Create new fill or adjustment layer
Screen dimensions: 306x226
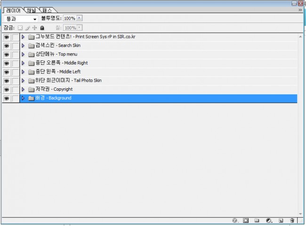pos(269,220)
